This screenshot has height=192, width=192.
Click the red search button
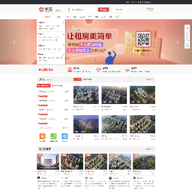103,10
